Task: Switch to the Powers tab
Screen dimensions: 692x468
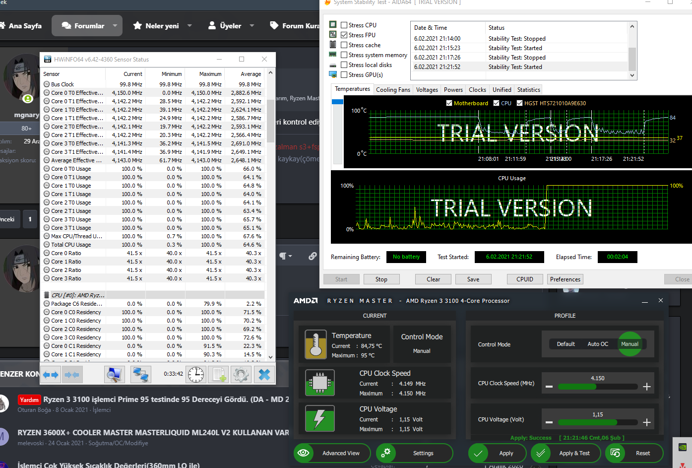Action: 453,90
